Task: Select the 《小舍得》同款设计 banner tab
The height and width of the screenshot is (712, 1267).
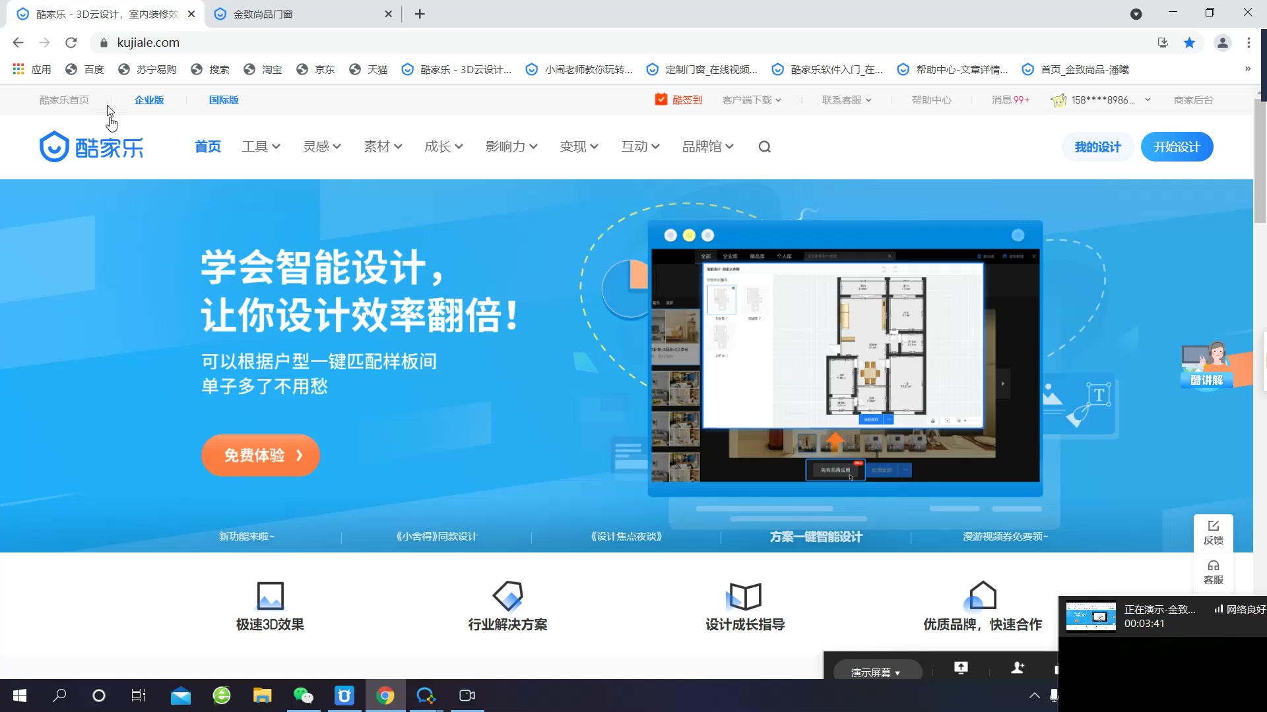Action: click(x=436, y=537)
